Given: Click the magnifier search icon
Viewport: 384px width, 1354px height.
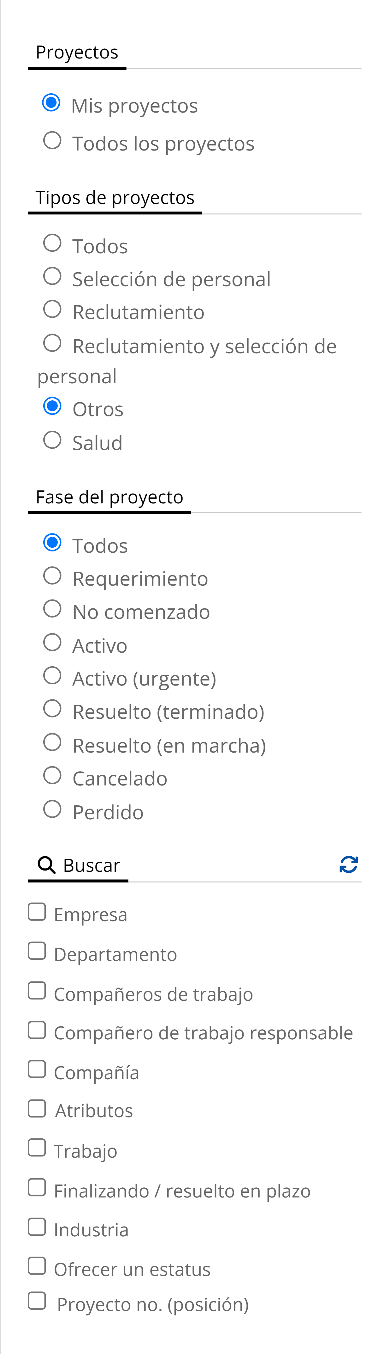Looking at the screenshot, I should (x=47, y=865).
